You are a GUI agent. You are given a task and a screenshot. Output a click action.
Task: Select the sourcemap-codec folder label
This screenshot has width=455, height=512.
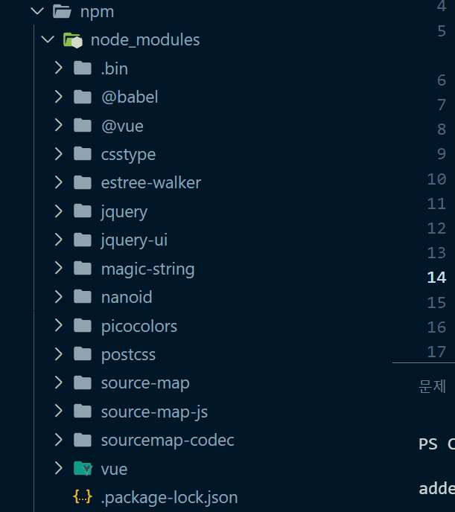click(x=168, y=441)
